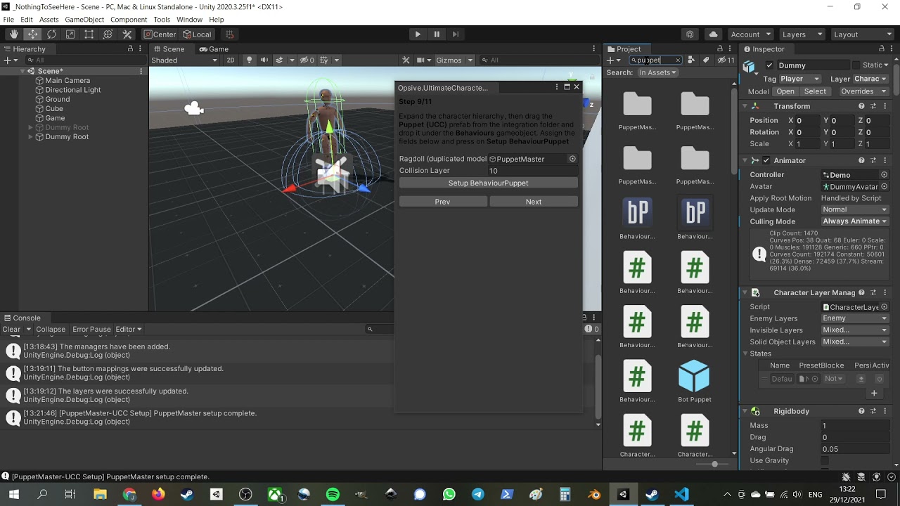Viewport: 900px width, 506px height.
Task: Click the Step frame button
Action: click(456, 34)
